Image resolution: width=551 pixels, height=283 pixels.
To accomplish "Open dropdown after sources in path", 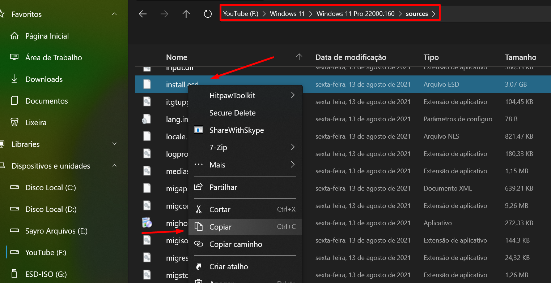I will coord(434,14).
